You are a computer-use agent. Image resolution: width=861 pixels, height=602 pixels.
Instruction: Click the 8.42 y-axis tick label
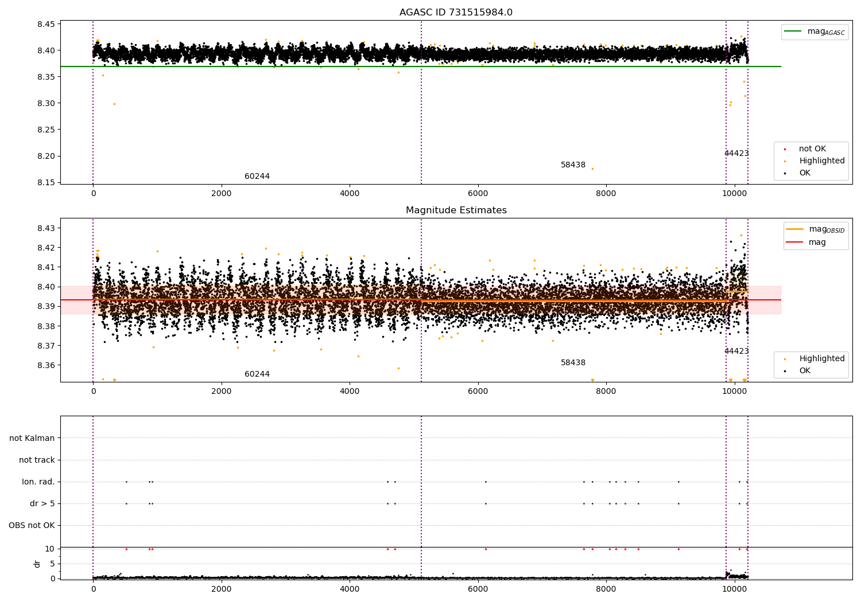coord(46,248)
